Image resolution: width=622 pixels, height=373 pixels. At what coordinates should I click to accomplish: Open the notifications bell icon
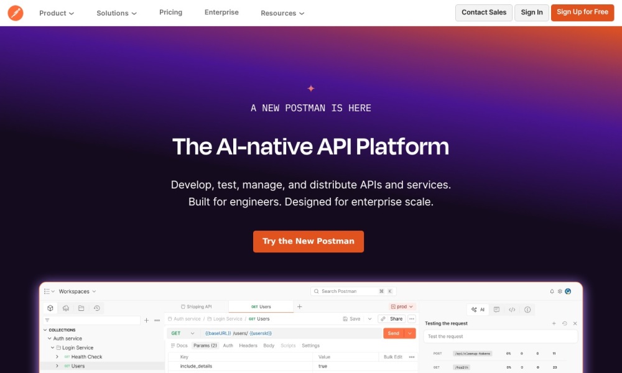[552, 292]
